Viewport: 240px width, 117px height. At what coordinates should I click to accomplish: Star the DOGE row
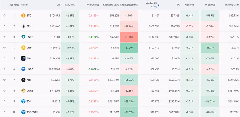coord(4,91)
